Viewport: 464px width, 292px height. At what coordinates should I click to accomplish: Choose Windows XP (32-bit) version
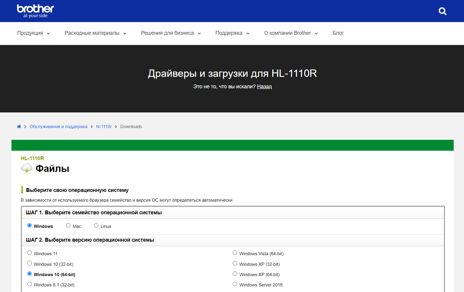[x=235, y=263]
